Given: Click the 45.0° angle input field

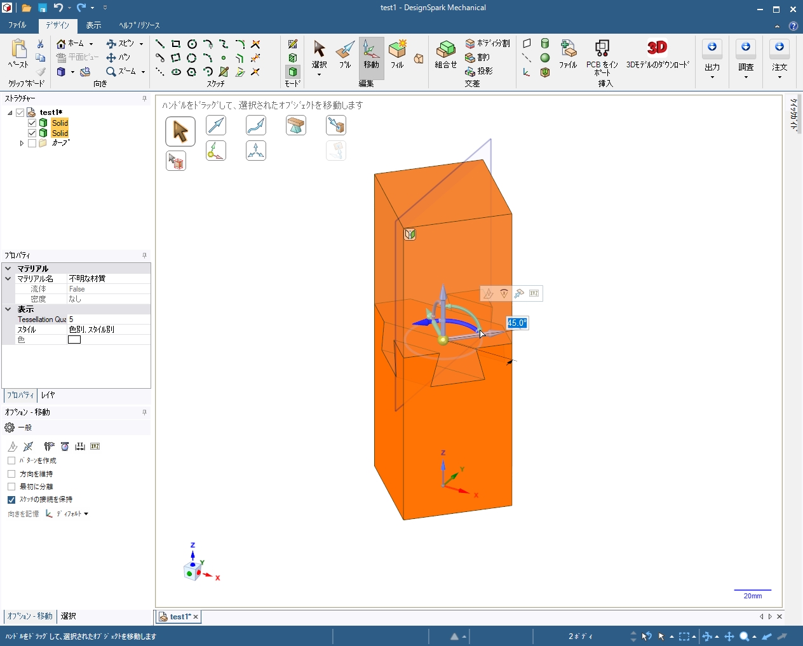Looking at the screenshot, I should coord(516,323).
